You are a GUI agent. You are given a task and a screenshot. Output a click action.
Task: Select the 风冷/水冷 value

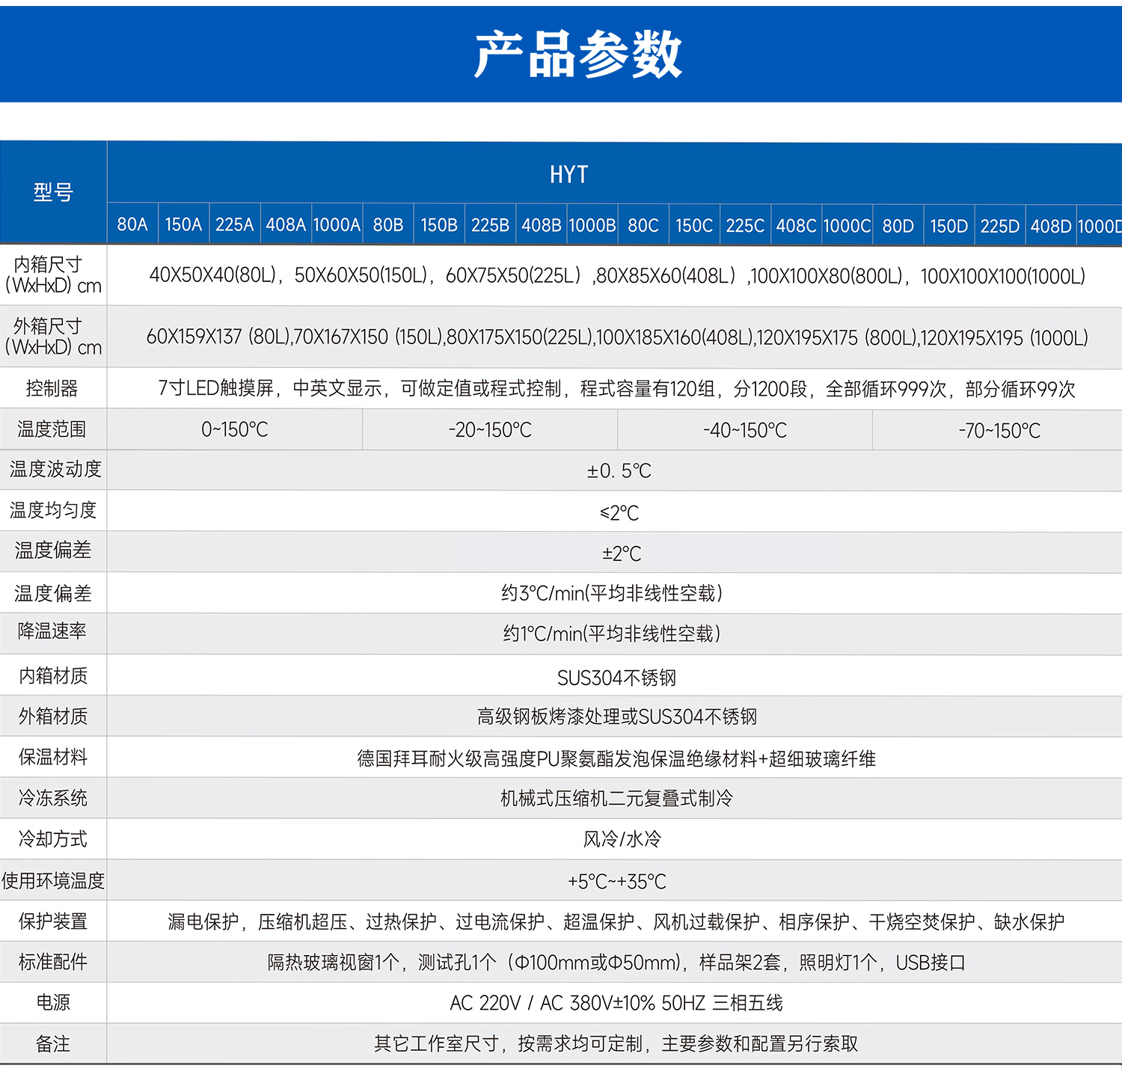click(x=622, y=839)
